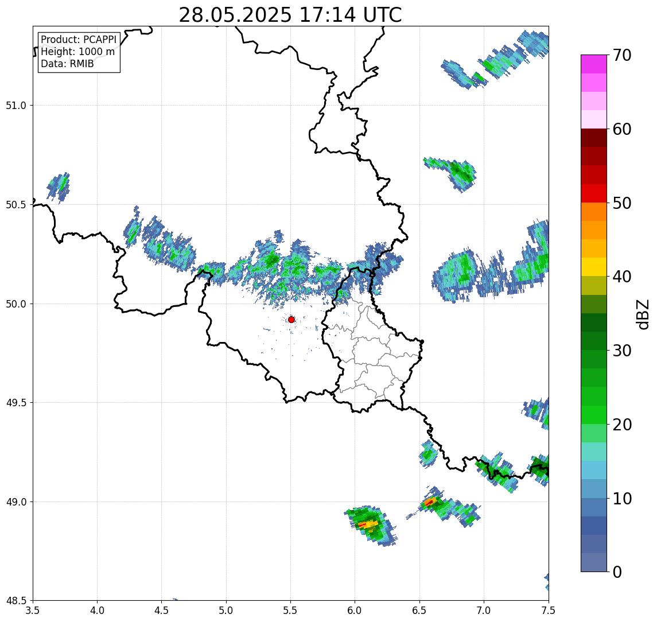
Task: Click the colorbar tick label "10"
Action: click(622, 499)
